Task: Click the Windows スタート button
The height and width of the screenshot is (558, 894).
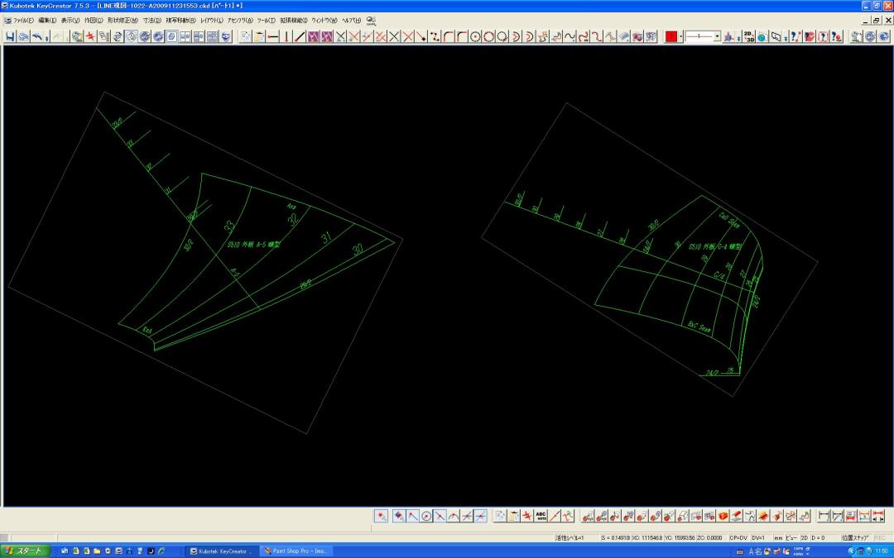Action: tap(25, 551)
